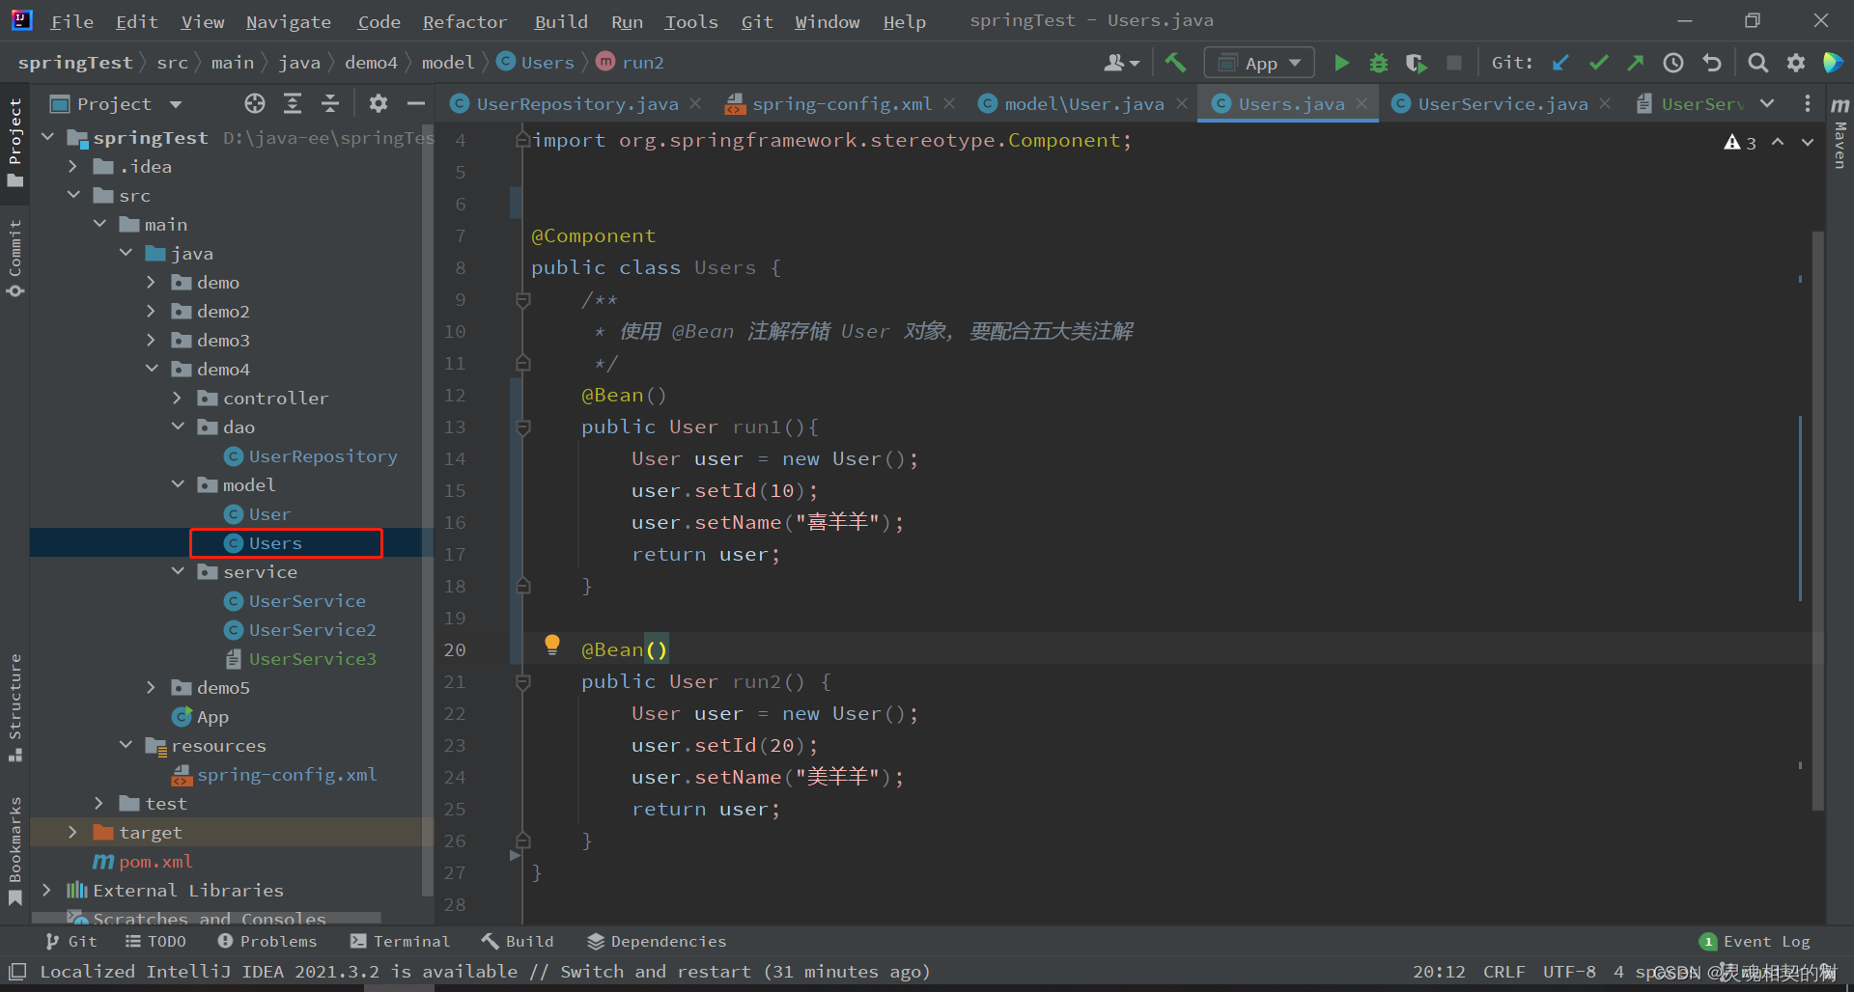Expand all in Project panel
This screenshot has width=1854, height=992.
tap(293, 103)
